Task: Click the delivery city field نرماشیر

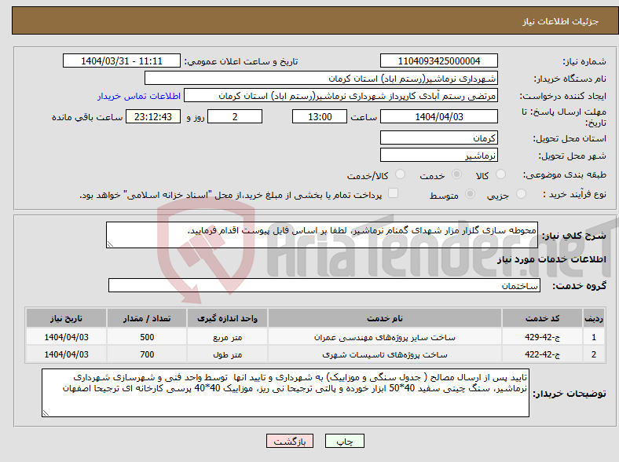Action: (438, 156)
